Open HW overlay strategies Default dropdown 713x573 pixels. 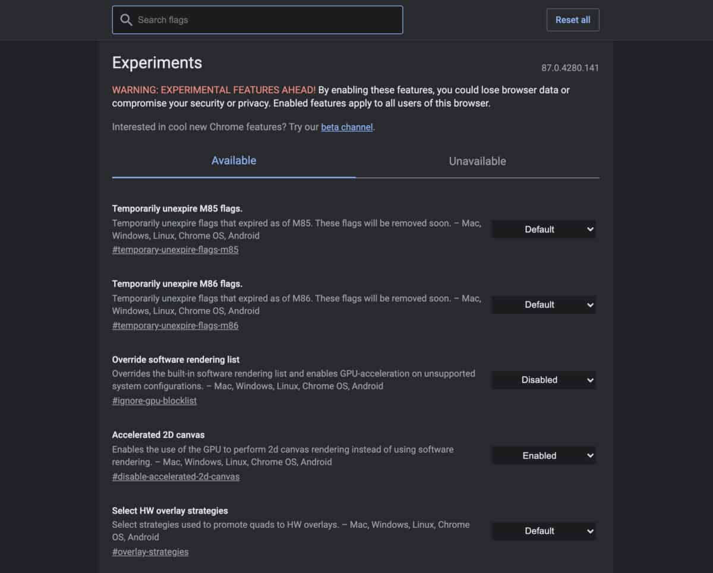tap(543, 531)
